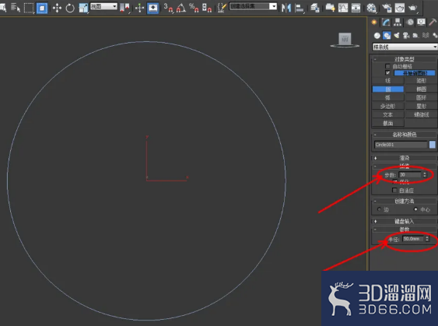Switch to the Motion panel tab
Viewport: 438px width, 326px height.
point(410,22)
